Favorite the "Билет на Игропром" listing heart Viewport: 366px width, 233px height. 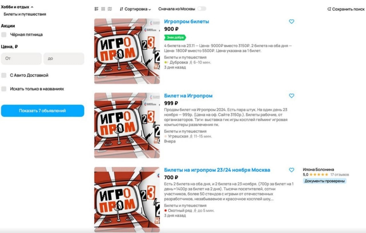pyautogui.click(x=291, y=96)
